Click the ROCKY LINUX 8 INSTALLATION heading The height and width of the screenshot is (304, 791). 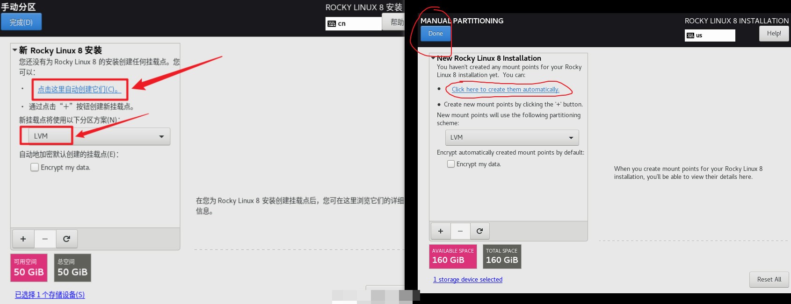click(736, 21)
